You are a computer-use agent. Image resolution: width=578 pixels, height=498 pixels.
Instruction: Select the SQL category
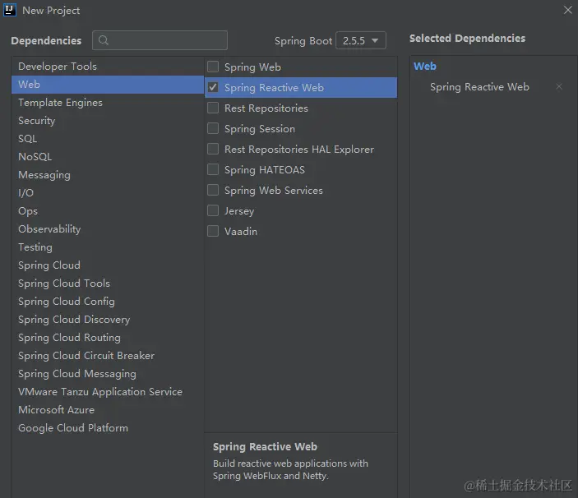tap(108, 139)
